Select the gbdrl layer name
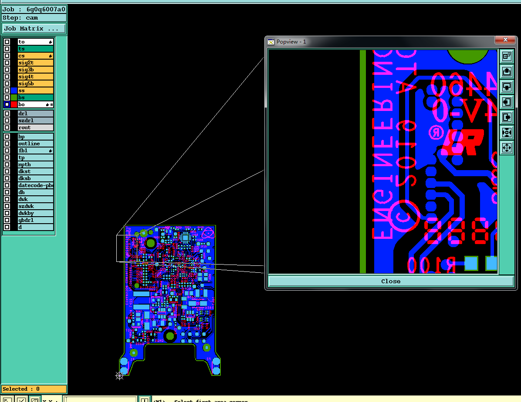The width and height of the screenshot is (521, 402). pyautogui.click(x=36, y=221)
